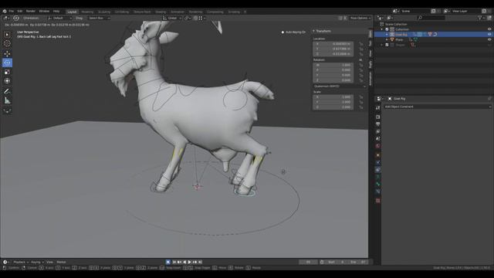Open the Object Constraints properties tab
The width and height of the screenshot is (494, 278).
[377, 170]
